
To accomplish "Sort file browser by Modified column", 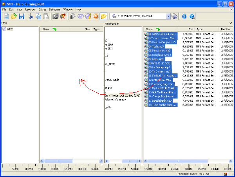I will 226,29.
